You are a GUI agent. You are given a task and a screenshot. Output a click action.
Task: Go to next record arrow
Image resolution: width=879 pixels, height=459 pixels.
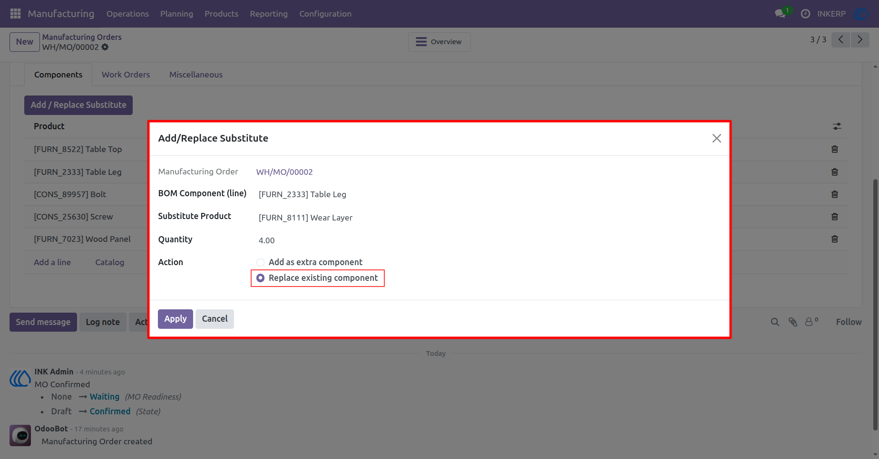pyautogui.click(x=860, y=40)
